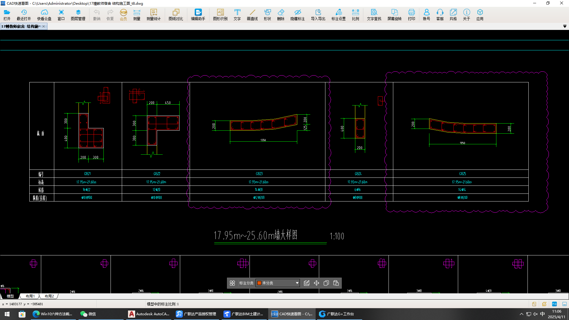Open 应用 applications menu
This screenshot has width=569, height=320.
pos(480,15)
